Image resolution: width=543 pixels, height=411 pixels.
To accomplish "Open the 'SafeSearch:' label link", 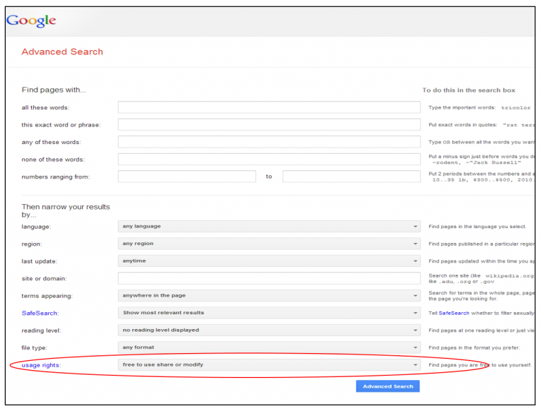I will click(x=40, y=313).
